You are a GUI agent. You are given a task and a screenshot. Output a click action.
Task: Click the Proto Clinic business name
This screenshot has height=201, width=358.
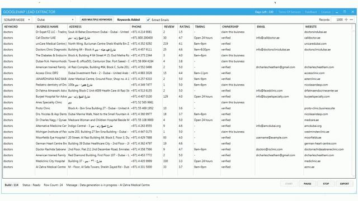click(x=43, y=108)
